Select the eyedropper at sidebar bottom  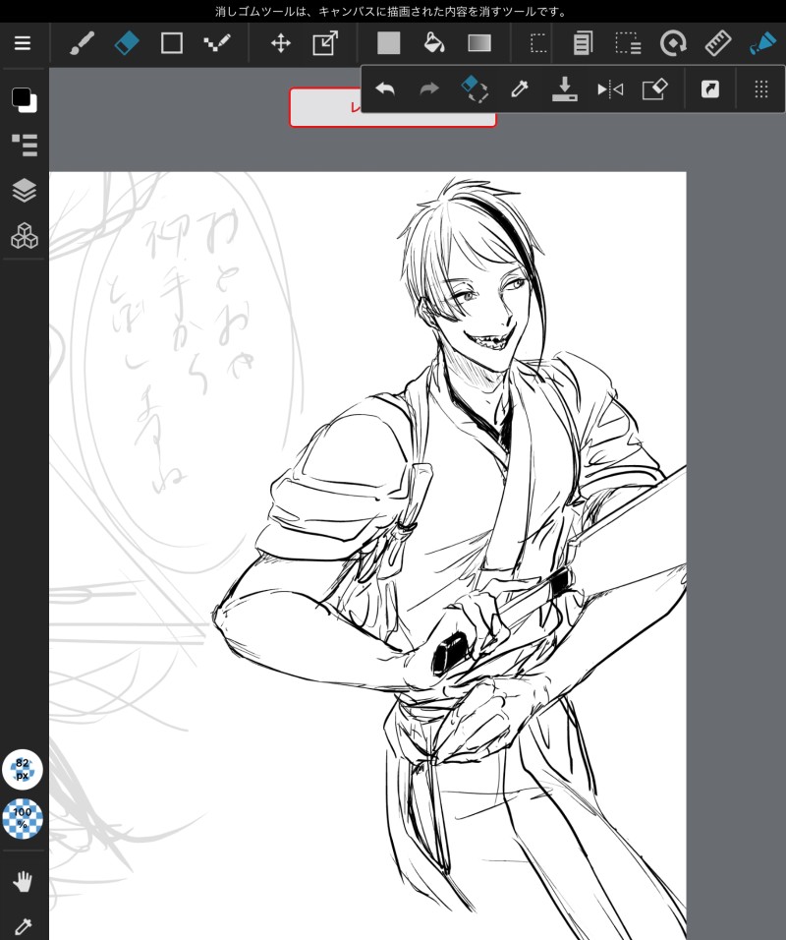click(x=23, y=926)
